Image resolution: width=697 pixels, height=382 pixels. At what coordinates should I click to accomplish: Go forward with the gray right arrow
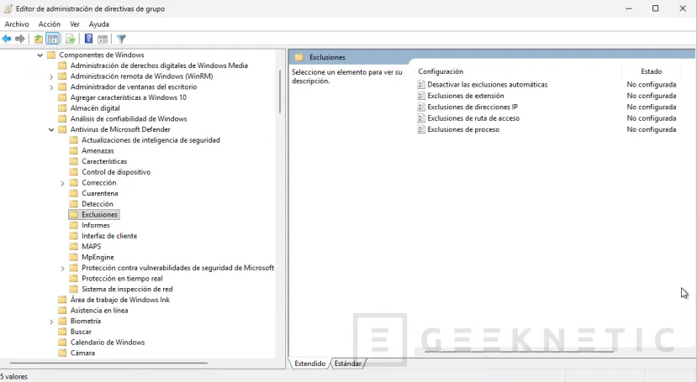pos(20,39)
